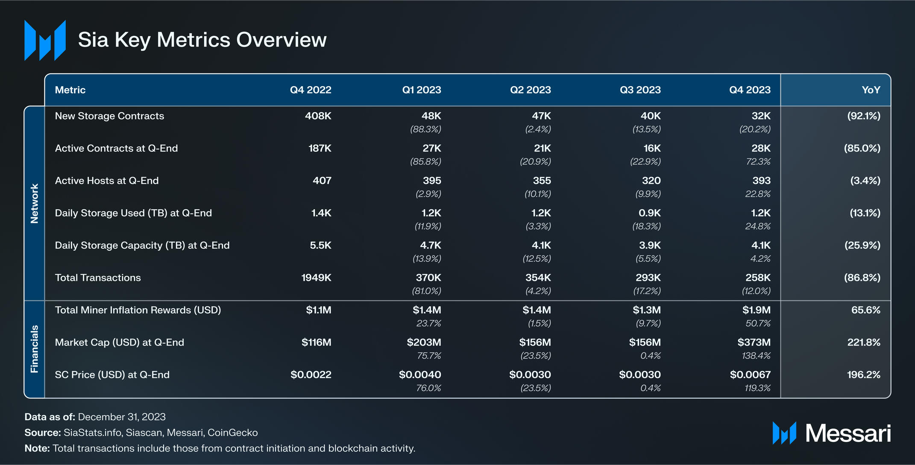
Task: Click Market Cap (USD) at Q-End label
Action: [120, 342]
